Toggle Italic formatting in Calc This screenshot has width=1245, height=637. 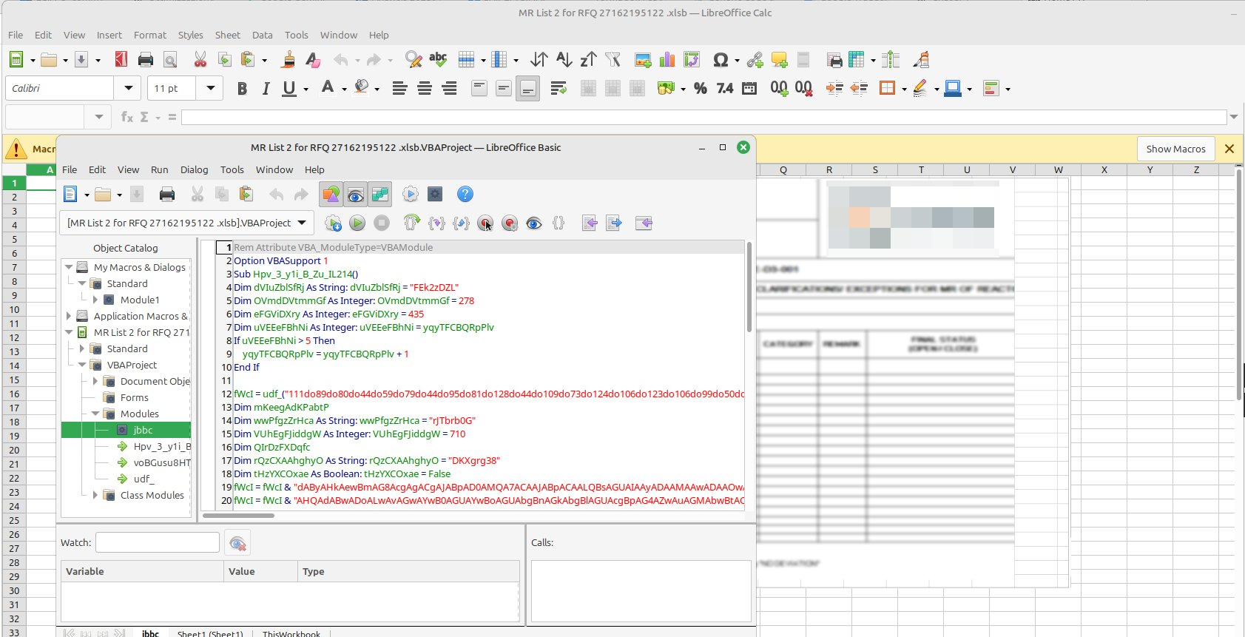(x=266, y=89)
